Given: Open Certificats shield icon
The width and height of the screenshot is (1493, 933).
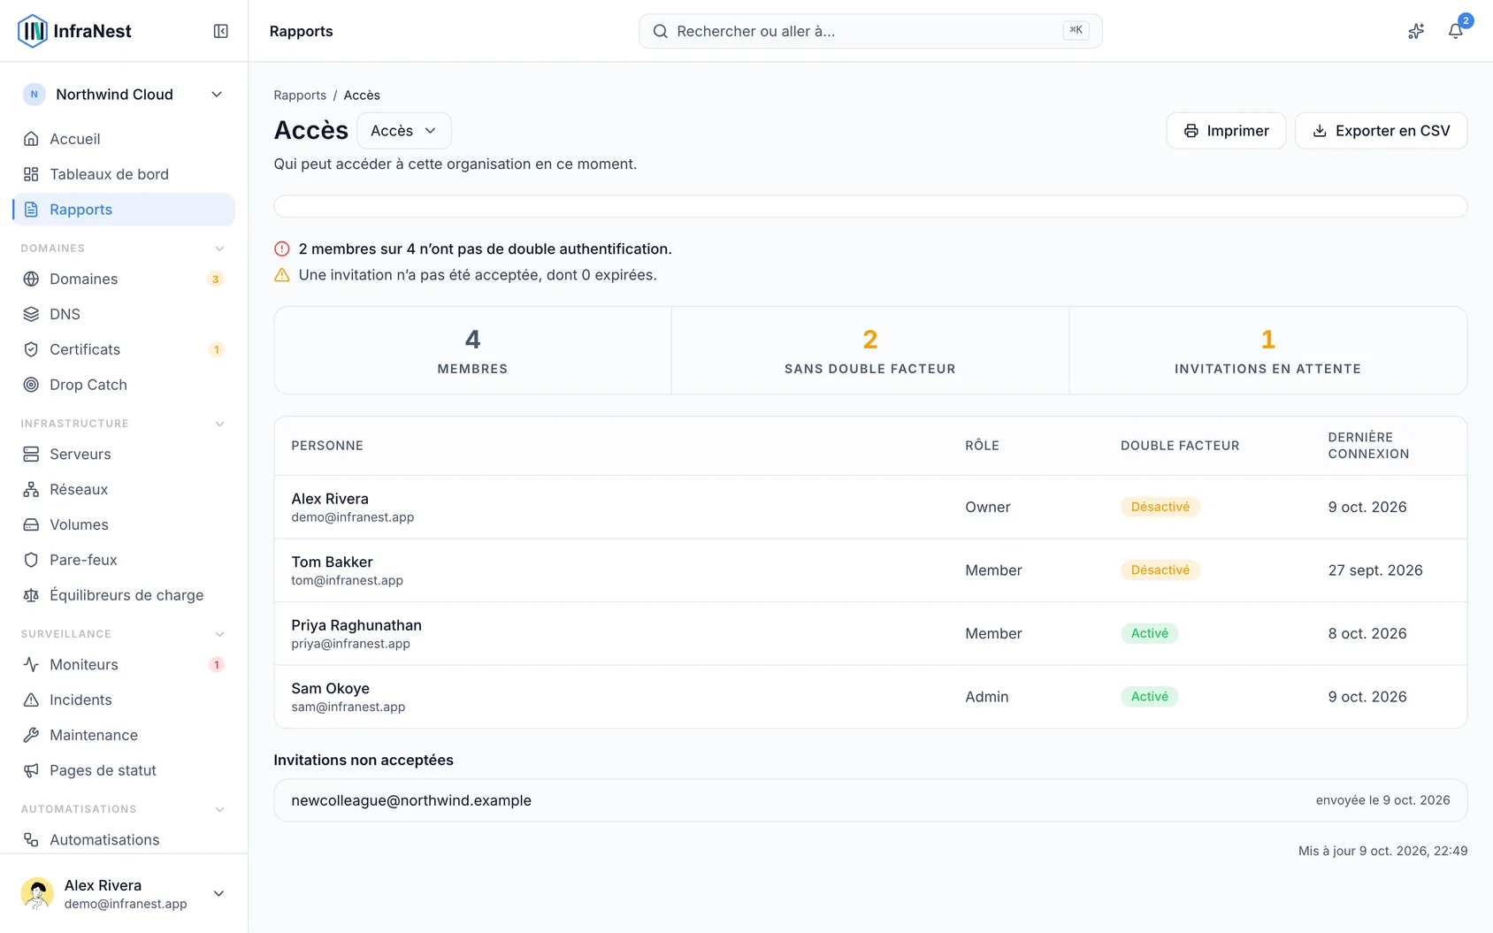Looking at the screenshot, I should [x=31, y=349].
